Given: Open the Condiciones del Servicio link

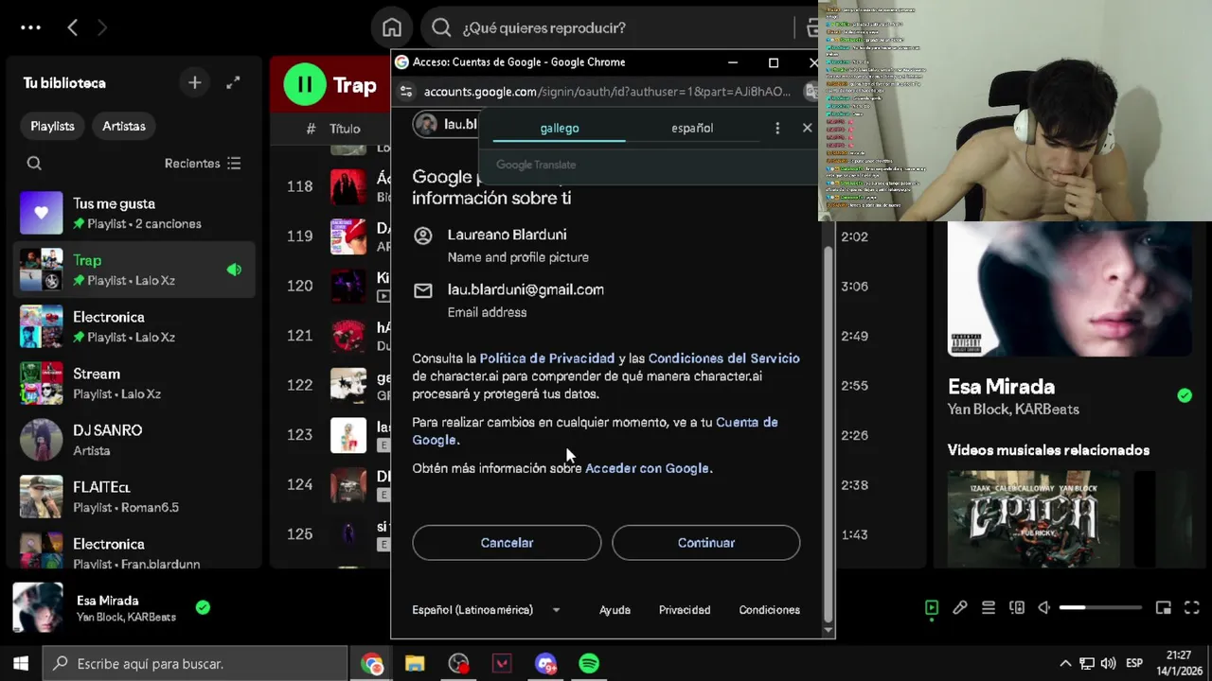Looking at the screenshot, I should tap(723, 358).
